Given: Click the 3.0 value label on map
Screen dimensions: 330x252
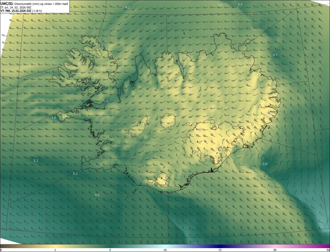Looking at the screenshot, I should 220,5.
